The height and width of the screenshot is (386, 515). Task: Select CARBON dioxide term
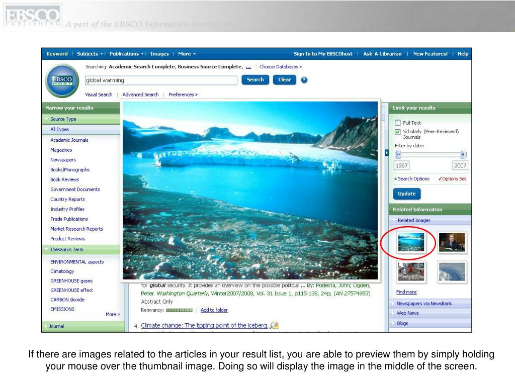click(x=67, y=300)
